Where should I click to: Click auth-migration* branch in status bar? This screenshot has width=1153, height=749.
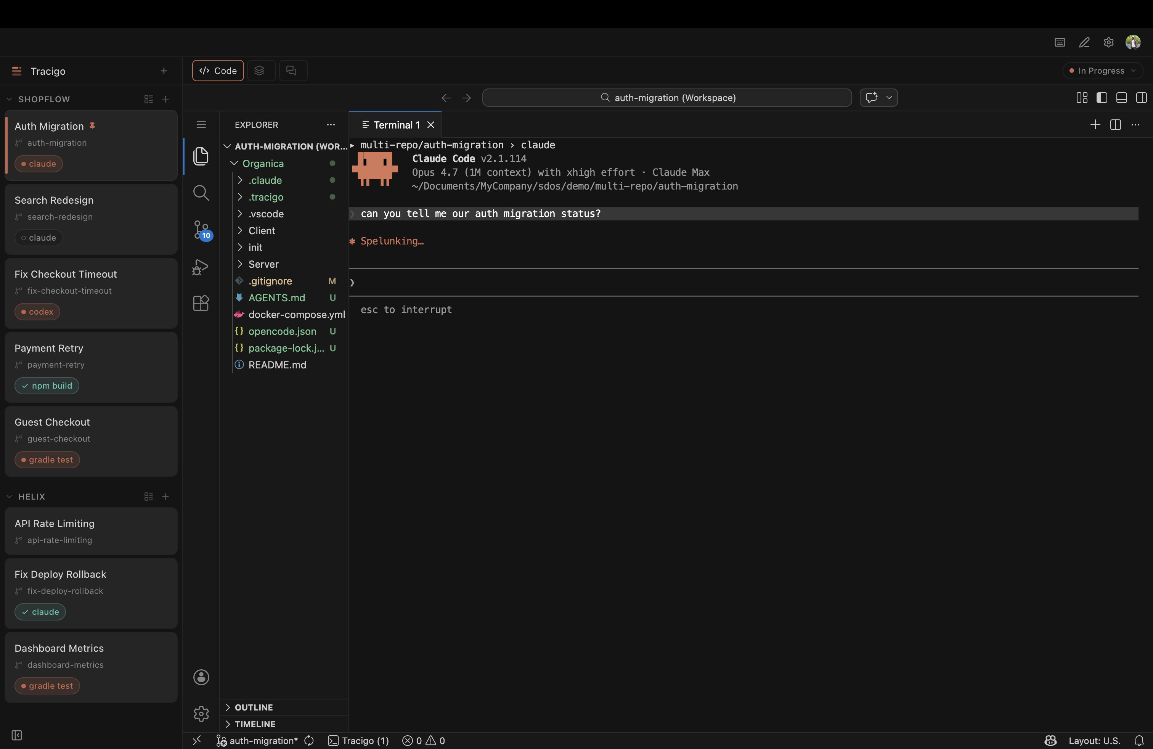pyautogui.click(x=257, y=741)
